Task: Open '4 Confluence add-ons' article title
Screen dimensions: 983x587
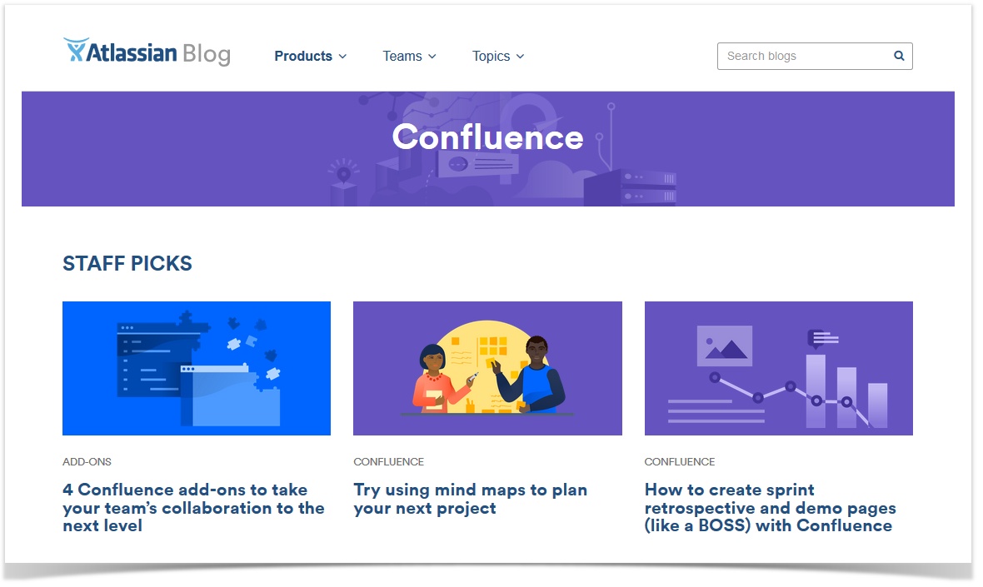Action: pyautogui.click(x=194, y=507)
